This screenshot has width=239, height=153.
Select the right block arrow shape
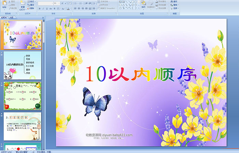(132, 5)
